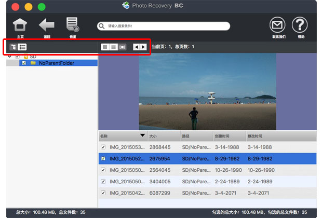Uncheck file with size 3404005
The image size is (322, 218).
click(x=103, y=182)
